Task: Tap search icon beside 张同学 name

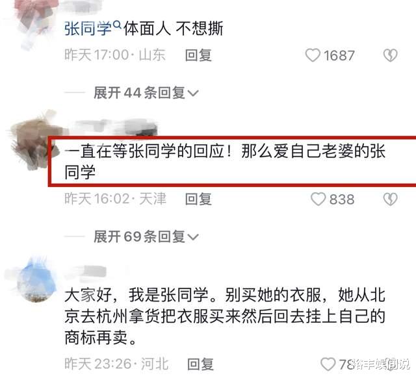Action: point(117,25)
